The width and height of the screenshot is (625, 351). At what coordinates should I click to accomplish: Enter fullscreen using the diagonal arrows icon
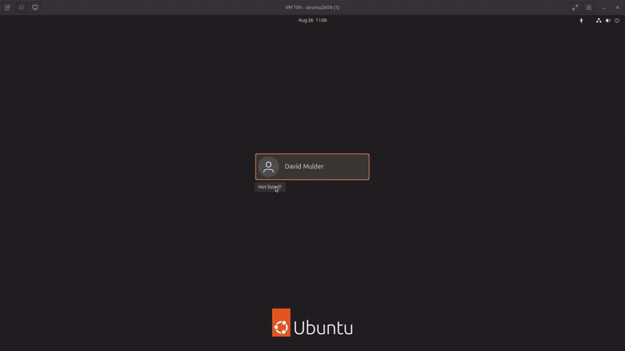click(x=575, y=7)
